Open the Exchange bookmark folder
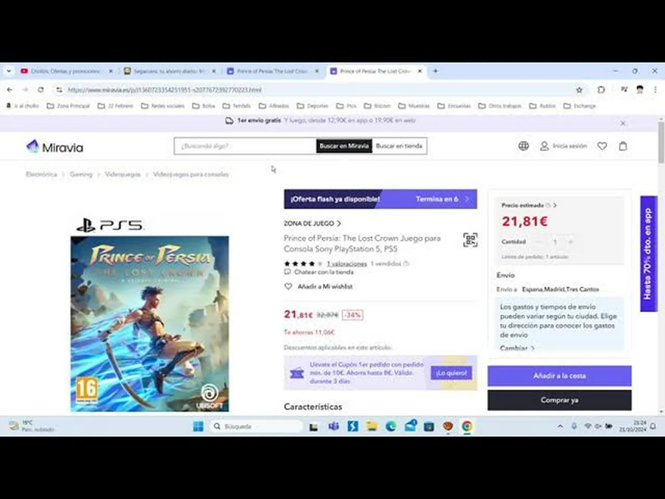Viewport: 665px width, 499px height. (579, 106)
